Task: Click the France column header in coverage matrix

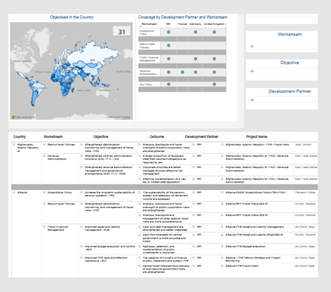Action: click(182, 24)
